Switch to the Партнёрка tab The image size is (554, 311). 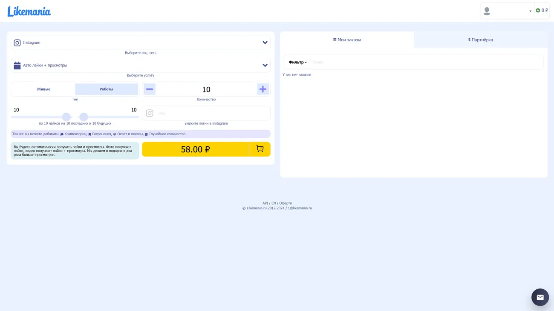[x=480, y=40]
